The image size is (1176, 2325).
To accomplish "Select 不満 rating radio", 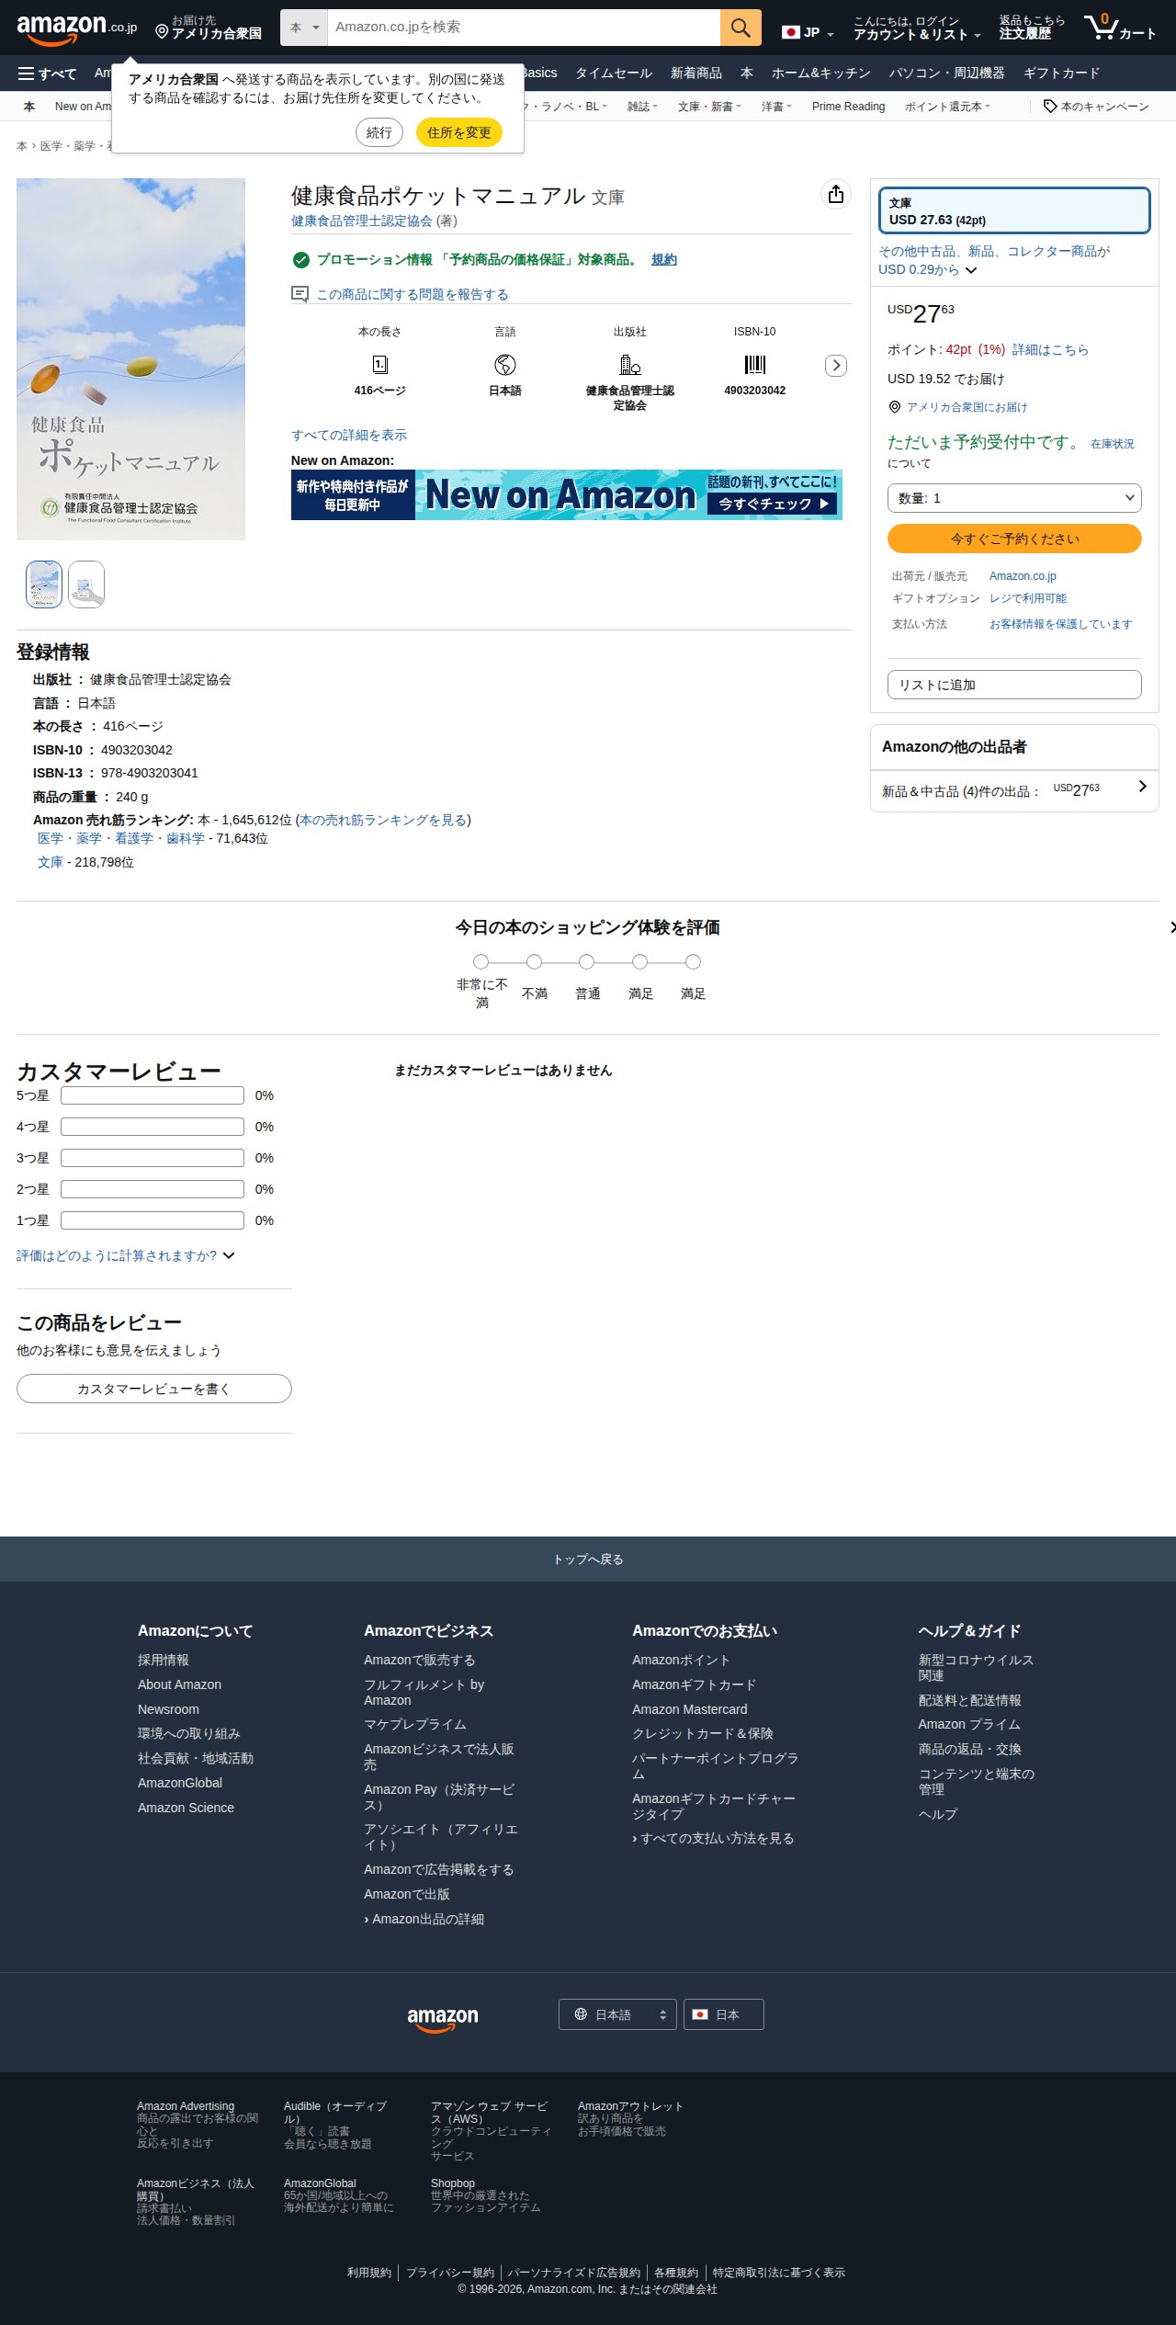I will click(x=534, y=962).
